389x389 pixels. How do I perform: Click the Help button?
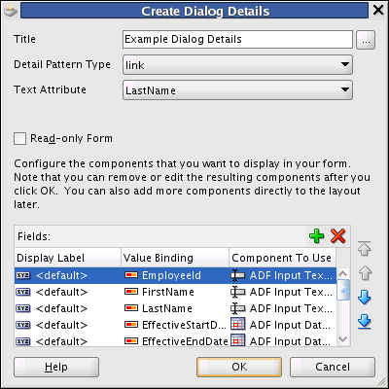(x=56, y=367)
